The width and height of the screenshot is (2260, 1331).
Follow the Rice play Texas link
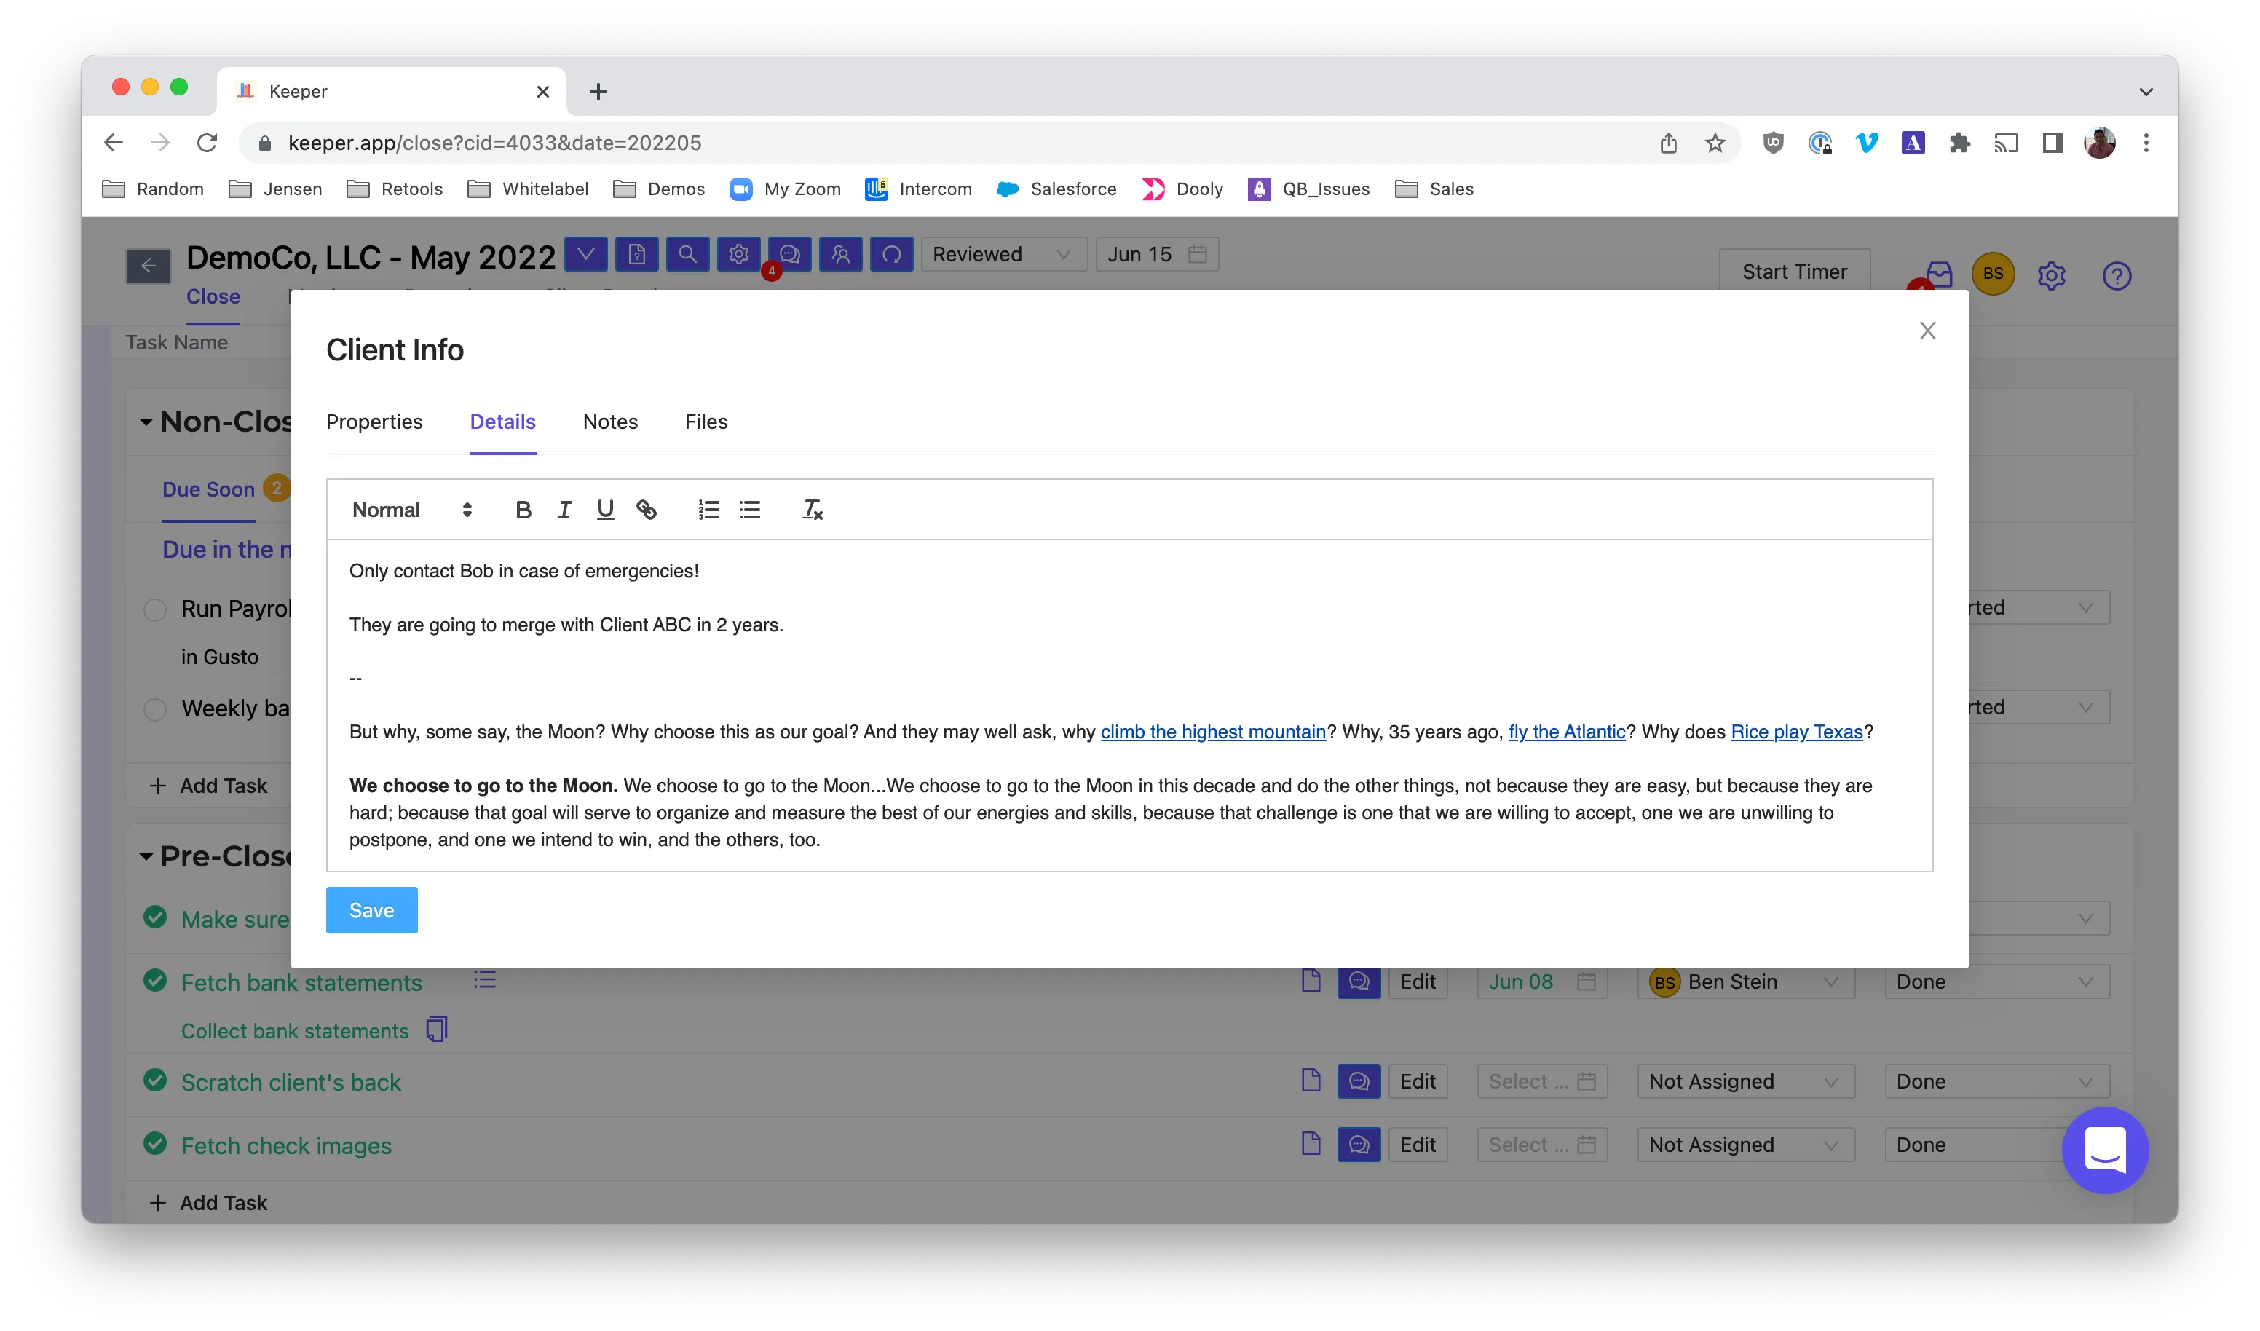(1796, 732)
